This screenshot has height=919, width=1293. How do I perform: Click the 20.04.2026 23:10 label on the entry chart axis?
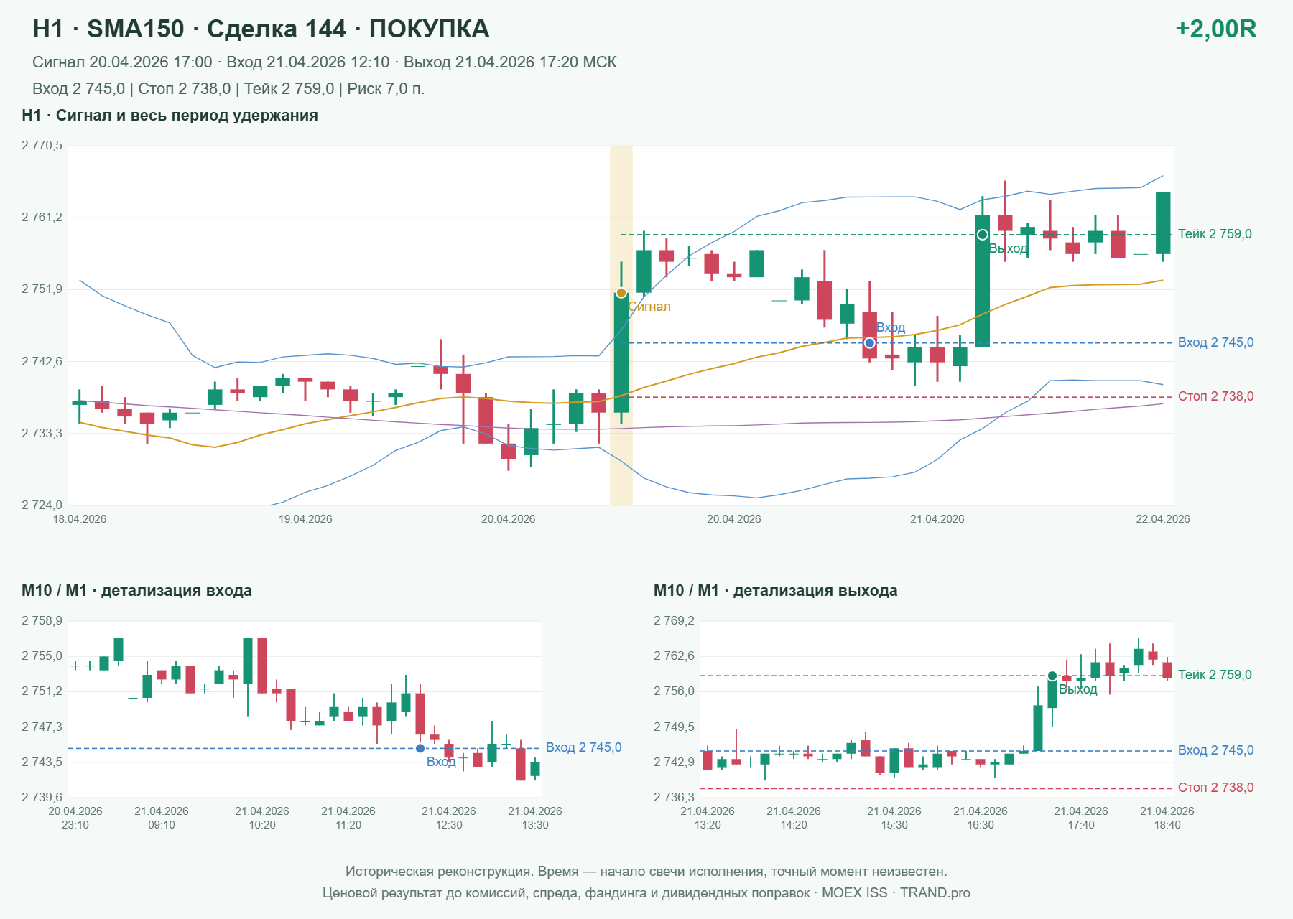tap(75, 818)
